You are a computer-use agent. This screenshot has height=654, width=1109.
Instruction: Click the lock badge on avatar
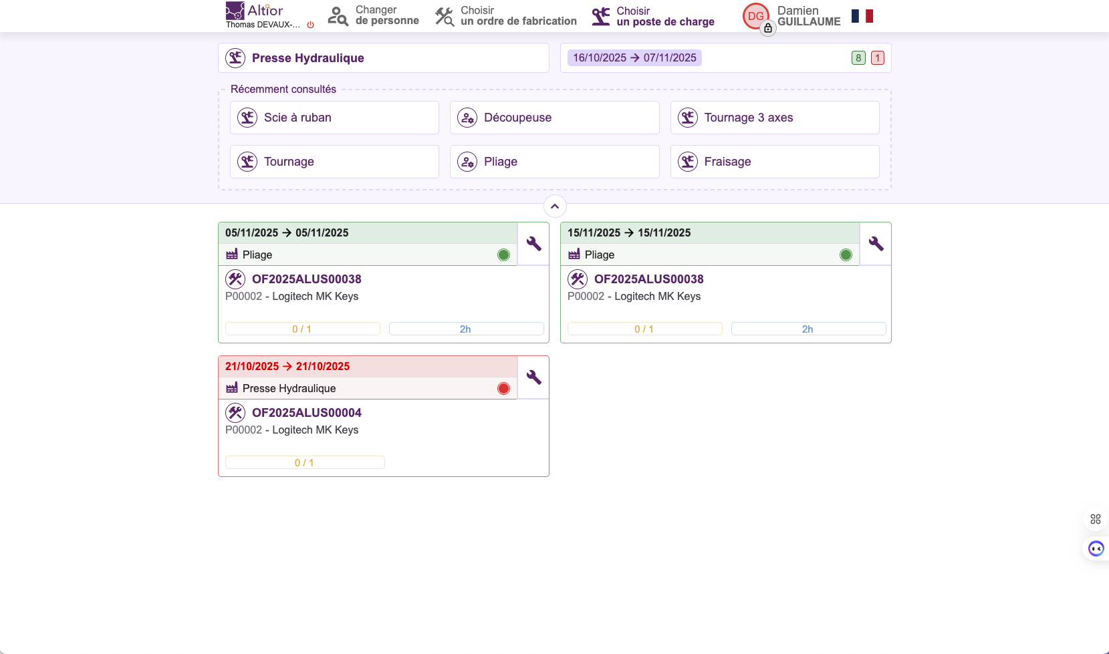768,28
